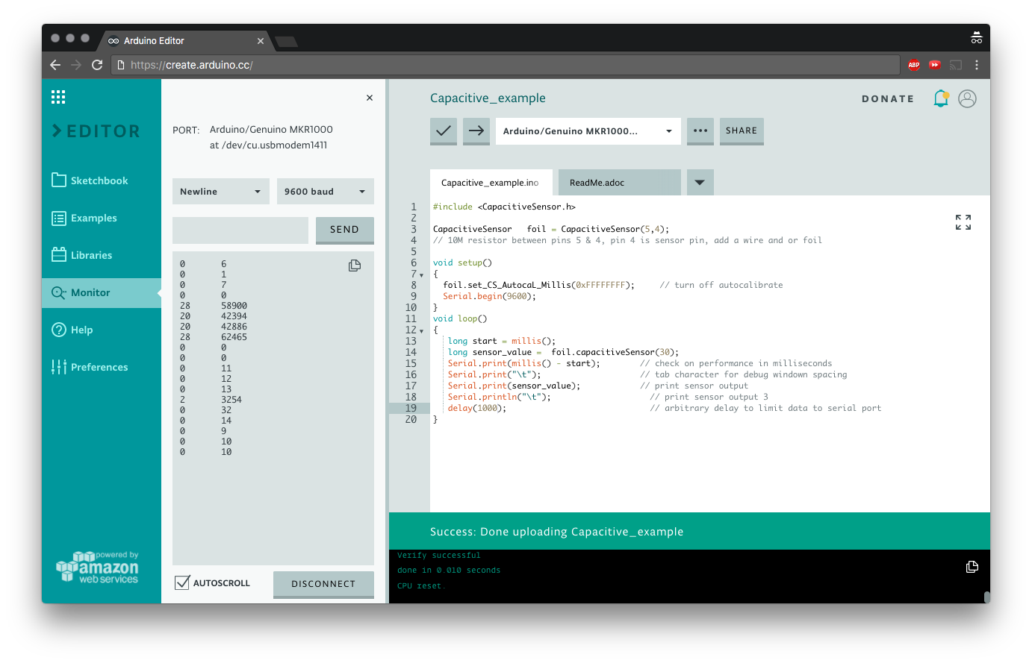Expand the Arduino/Genuino MKR1000 board selector

588,131
